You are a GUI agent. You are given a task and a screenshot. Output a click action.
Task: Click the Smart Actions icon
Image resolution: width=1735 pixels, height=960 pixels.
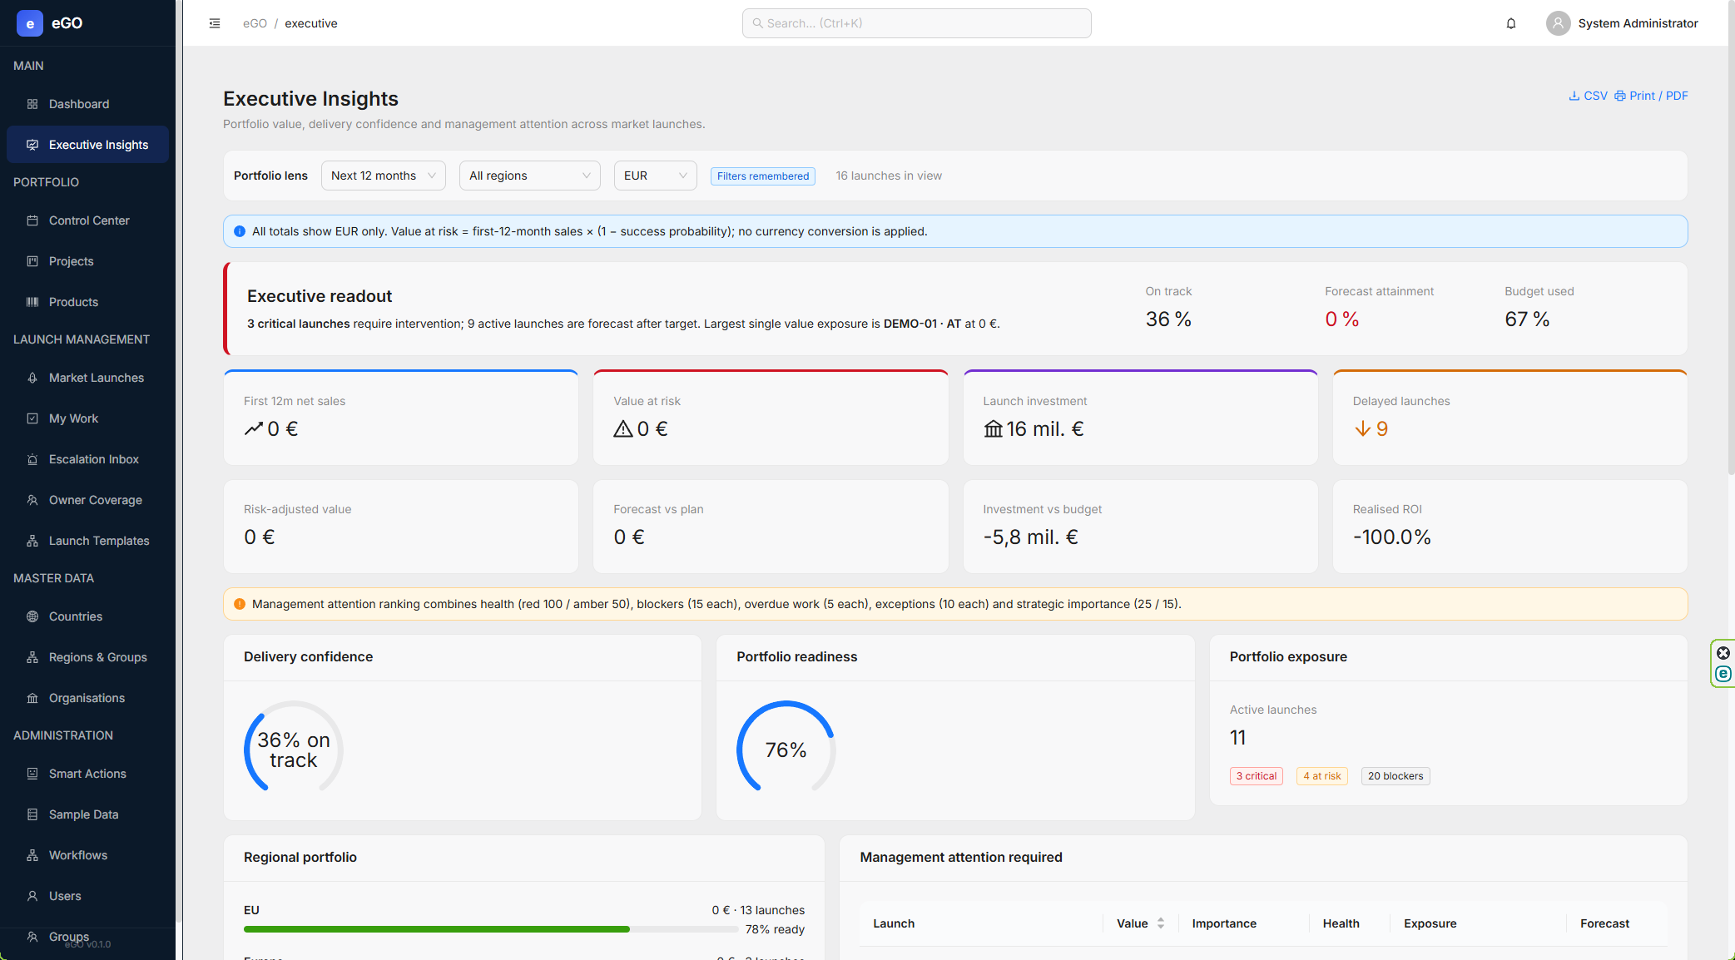(32, 774)
